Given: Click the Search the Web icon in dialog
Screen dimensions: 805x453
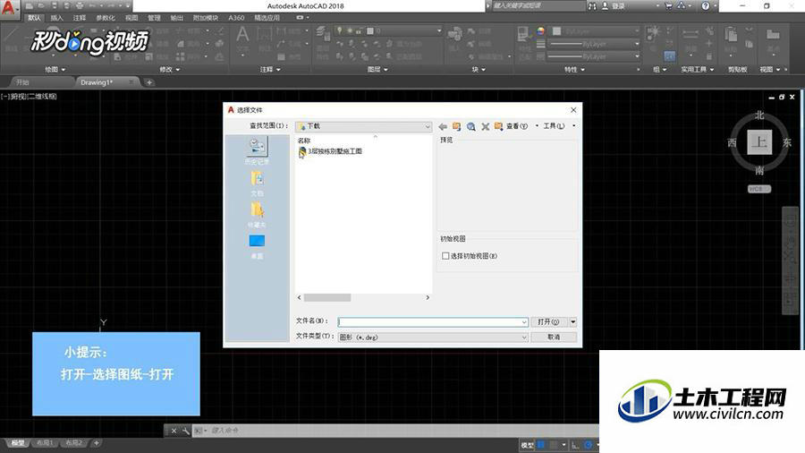Looking at the screenshot, I should pos(470,126).
